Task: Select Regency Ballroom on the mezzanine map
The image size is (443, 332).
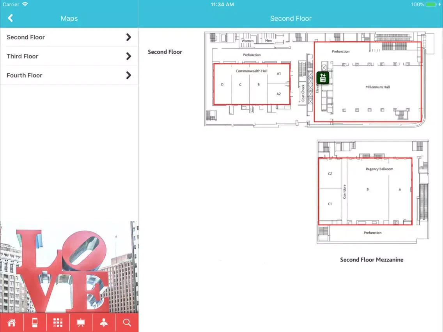Action: (365, 191)
